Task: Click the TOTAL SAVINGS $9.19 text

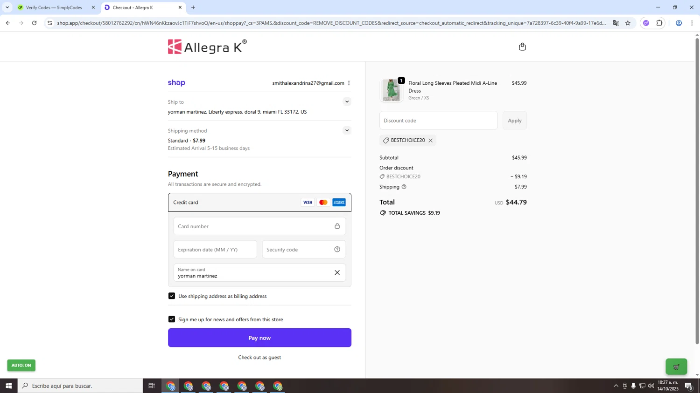Action: click(414, 213)
